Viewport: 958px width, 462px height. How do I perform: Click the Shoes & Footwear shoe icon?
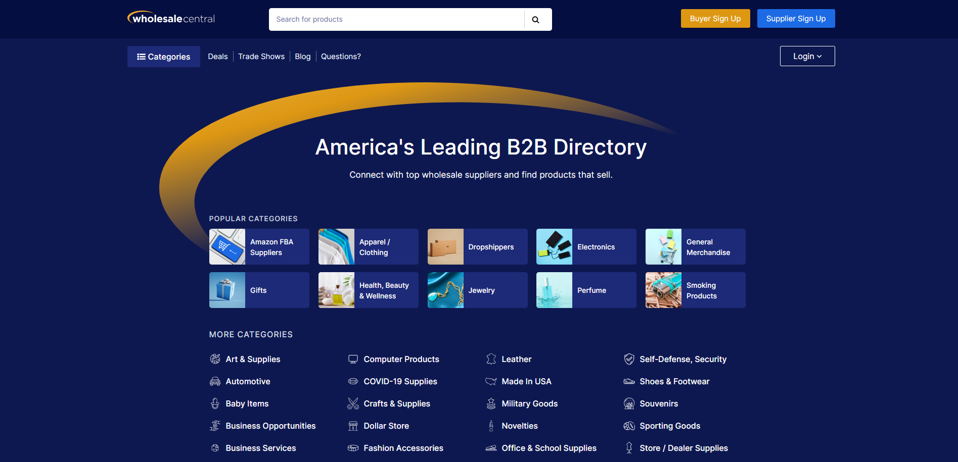[629, 381]
